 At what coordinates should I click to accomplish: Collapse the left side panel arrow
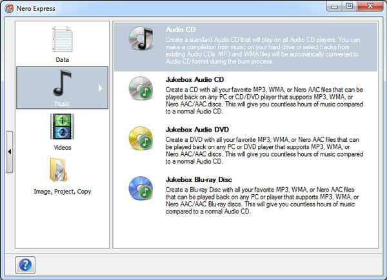(10, 151)
